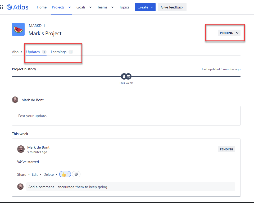Open the app switcher grid icon
254x203 pixels.
[x=2, y=7]
